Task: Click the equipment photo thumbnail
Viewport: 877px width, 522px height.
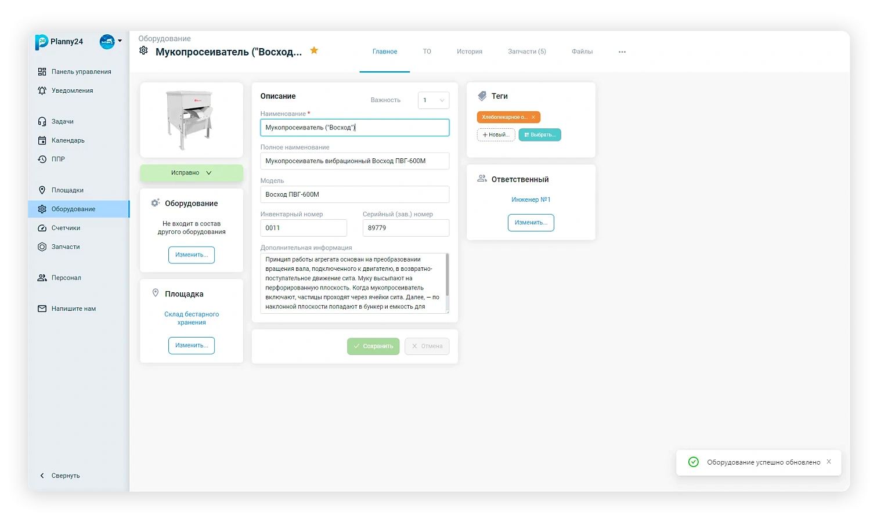Action: [x=191, y=120]
